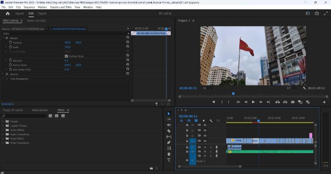Viewport: 331px width, 174px height.
Task: Reset Anchor Point parameter
Action: click(x=128, y=65)
